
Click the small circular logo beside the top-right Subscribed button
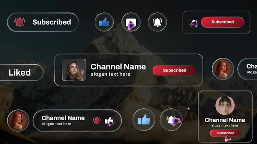(193, 23)
